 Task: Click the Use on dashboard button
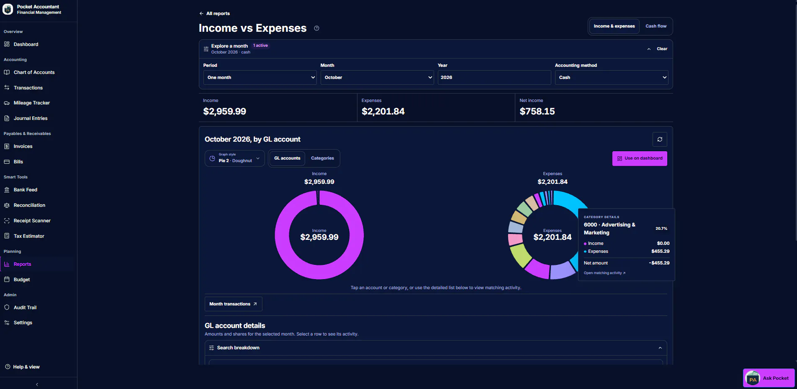coord(640,159)
